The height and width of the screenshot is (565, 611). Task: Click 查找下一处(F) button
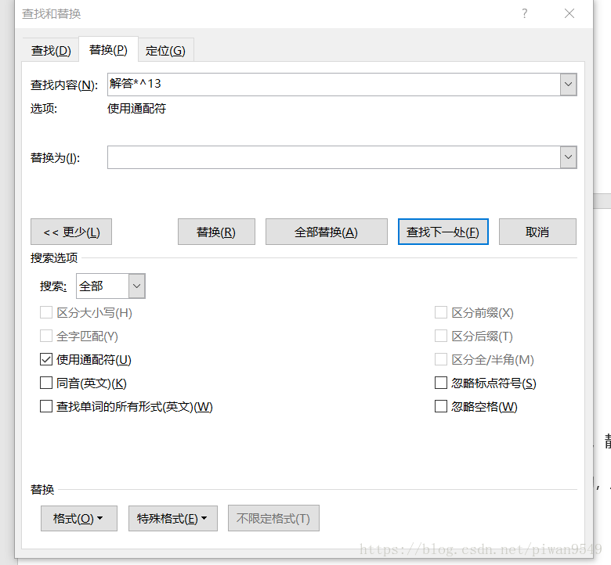pyautogui.click(x=443, y=232)
